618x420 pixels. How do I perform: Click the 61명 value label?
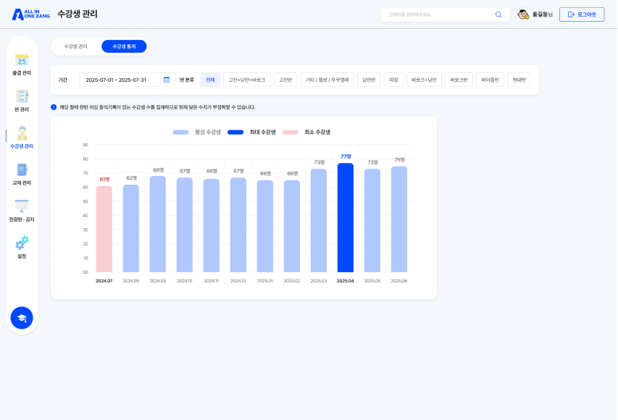point(104,180)
